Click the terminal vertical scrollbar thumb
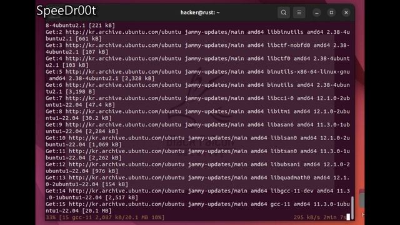Viewport: 400px width, 225px height. [352, 207]
